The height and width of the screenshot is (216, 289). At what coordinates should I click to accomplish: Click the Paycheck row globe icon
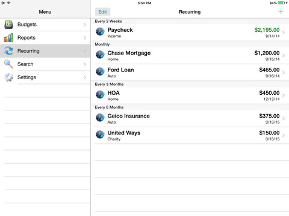click(100, 32)
